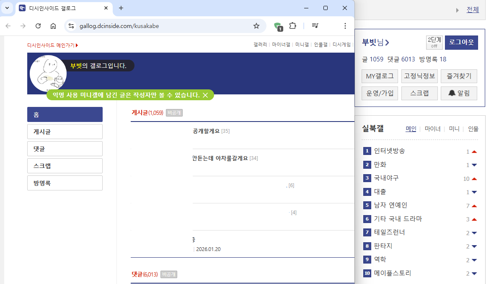
Task: Open the Extensions puzzle icon
Action: tap(293, 26)
